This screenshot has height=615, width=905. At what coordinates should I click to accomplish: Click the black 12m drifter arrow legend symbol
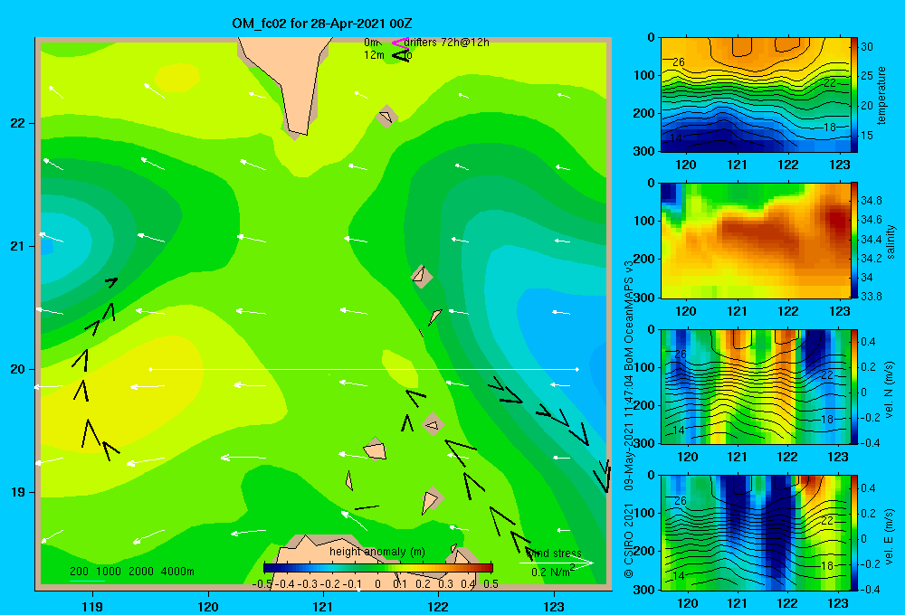[401, 56]
